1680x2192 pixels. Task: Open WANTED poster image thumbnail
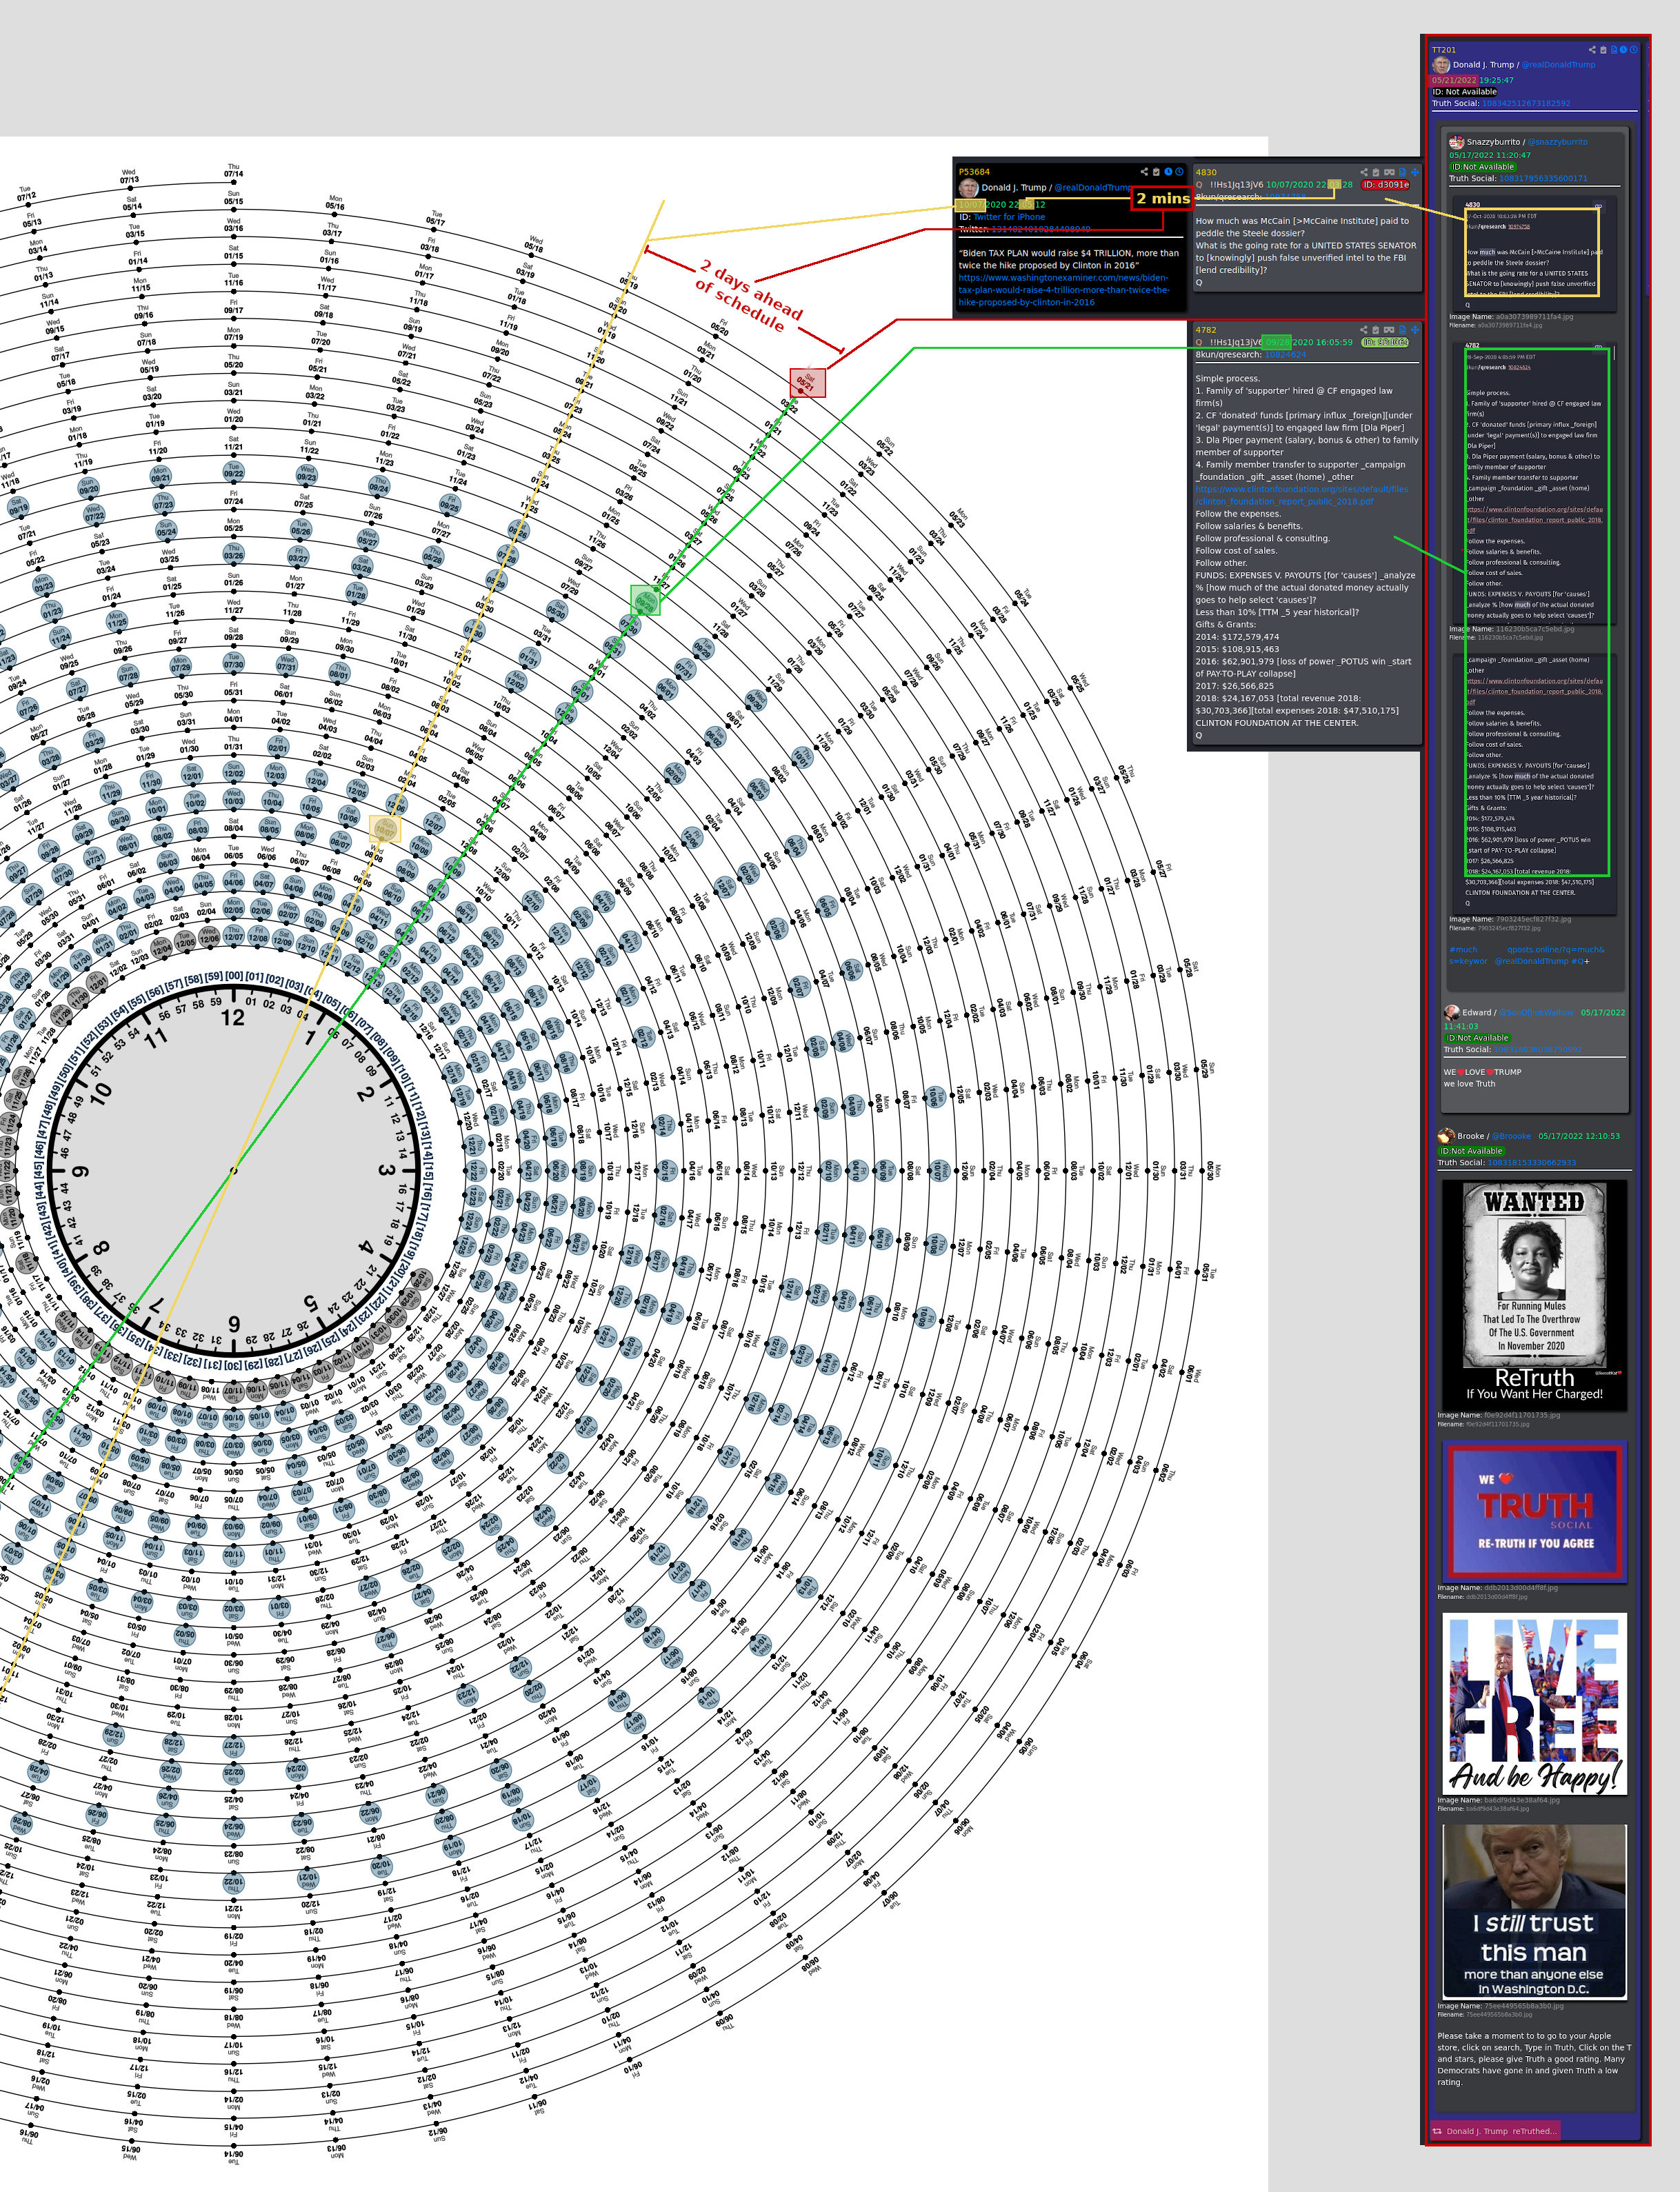coord(1534,1294)
